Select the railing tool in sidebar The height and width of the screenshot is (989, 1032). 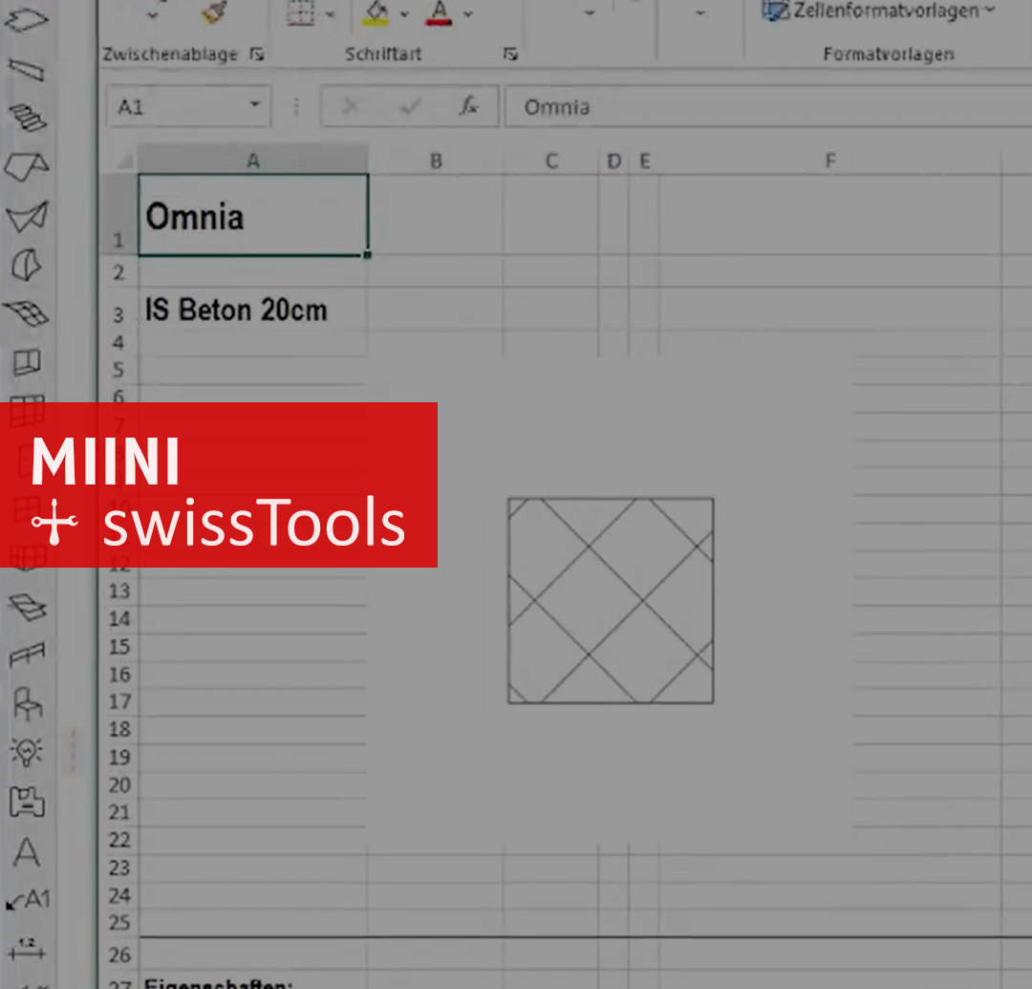27,655
